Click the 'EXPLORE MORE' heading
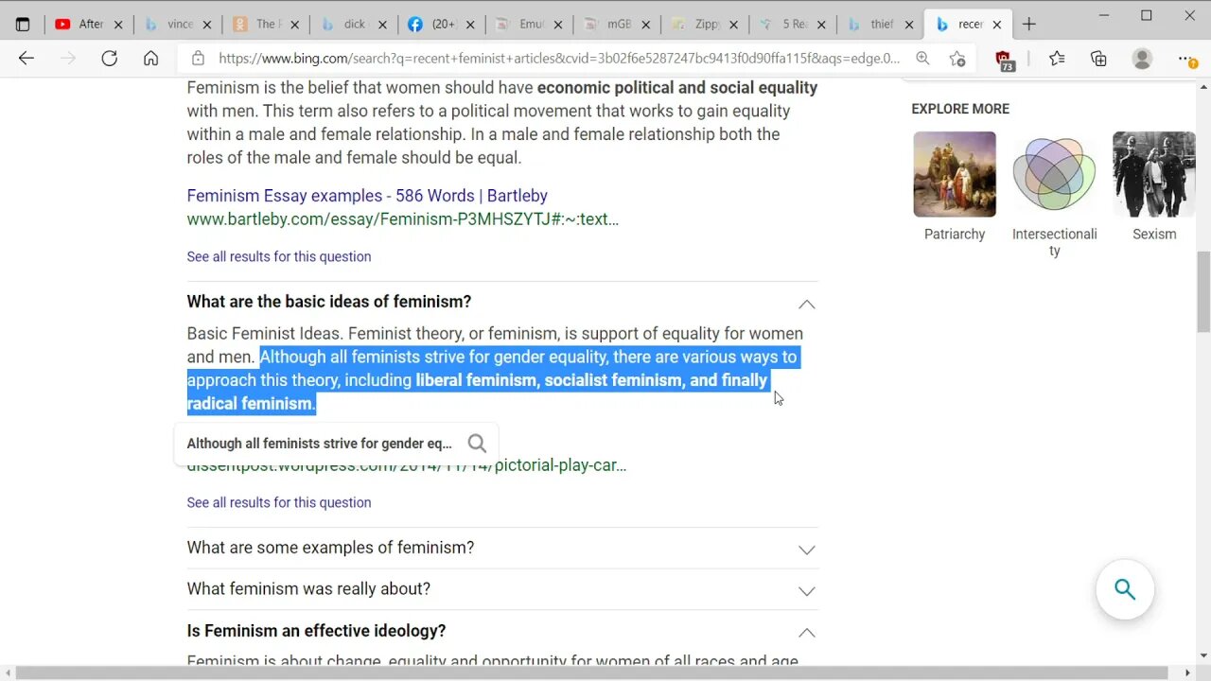Screen dimensions: 1211x681 [x=960, y=109]
